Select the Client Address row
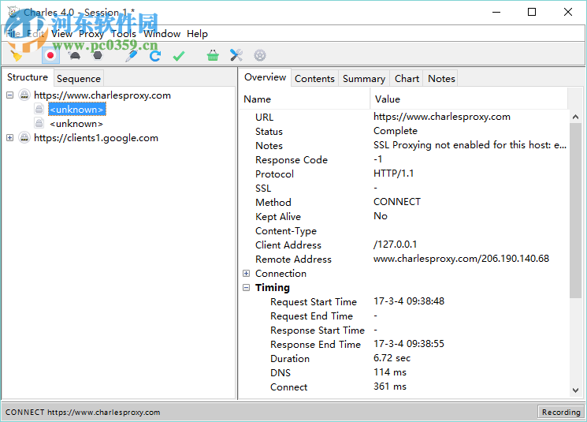Screen dimensions: 587x422 coord(404,245)
